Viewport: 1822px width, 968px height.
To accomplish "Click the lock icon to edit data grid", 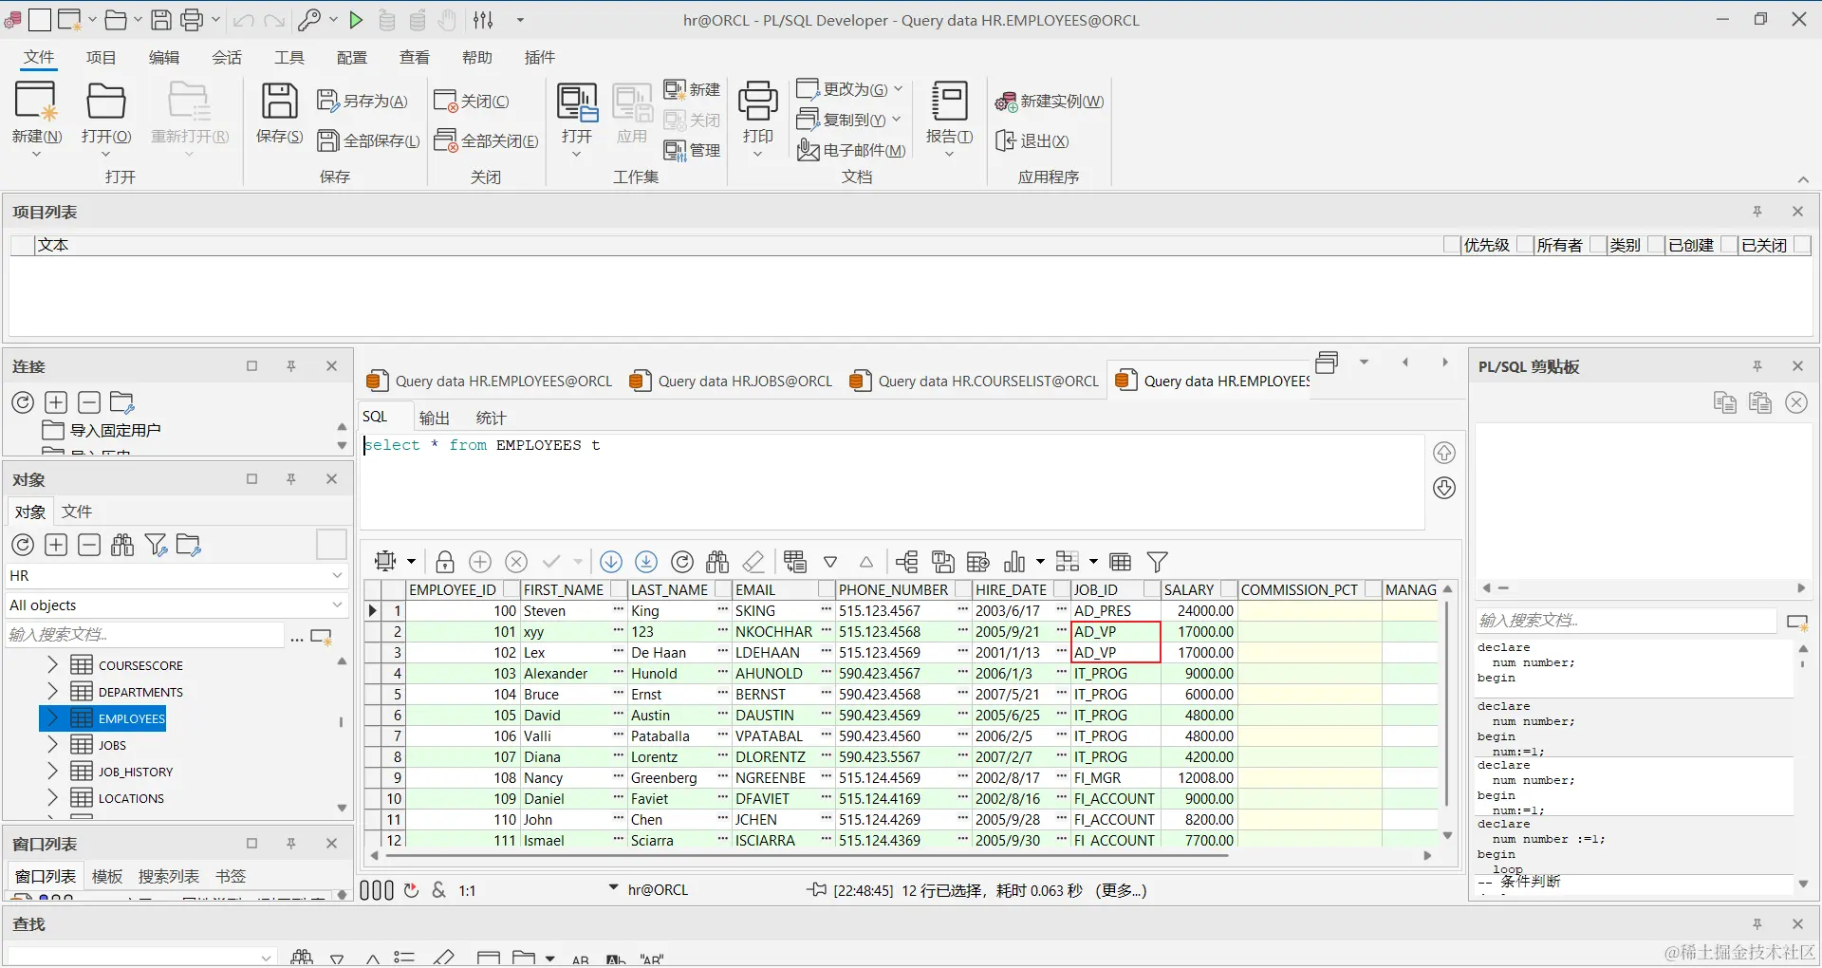I will click(x=445, y=562).
